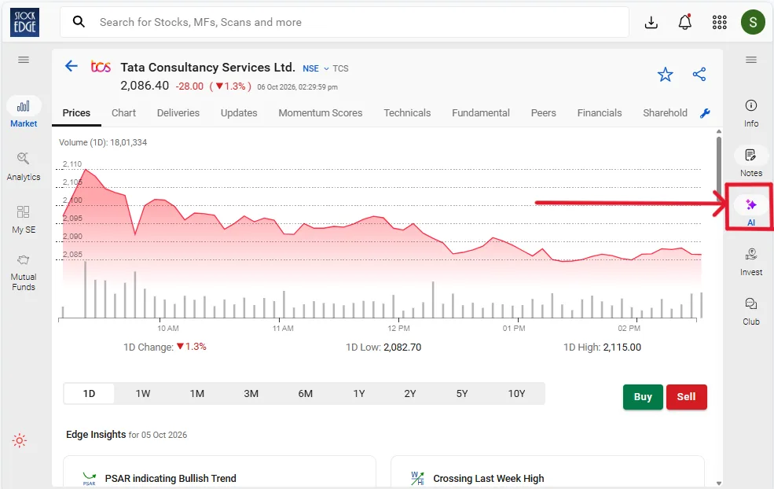774x489 pixels.
Task: Click the 1D Change 1.3% value
Action: click(x=192, y=347)
